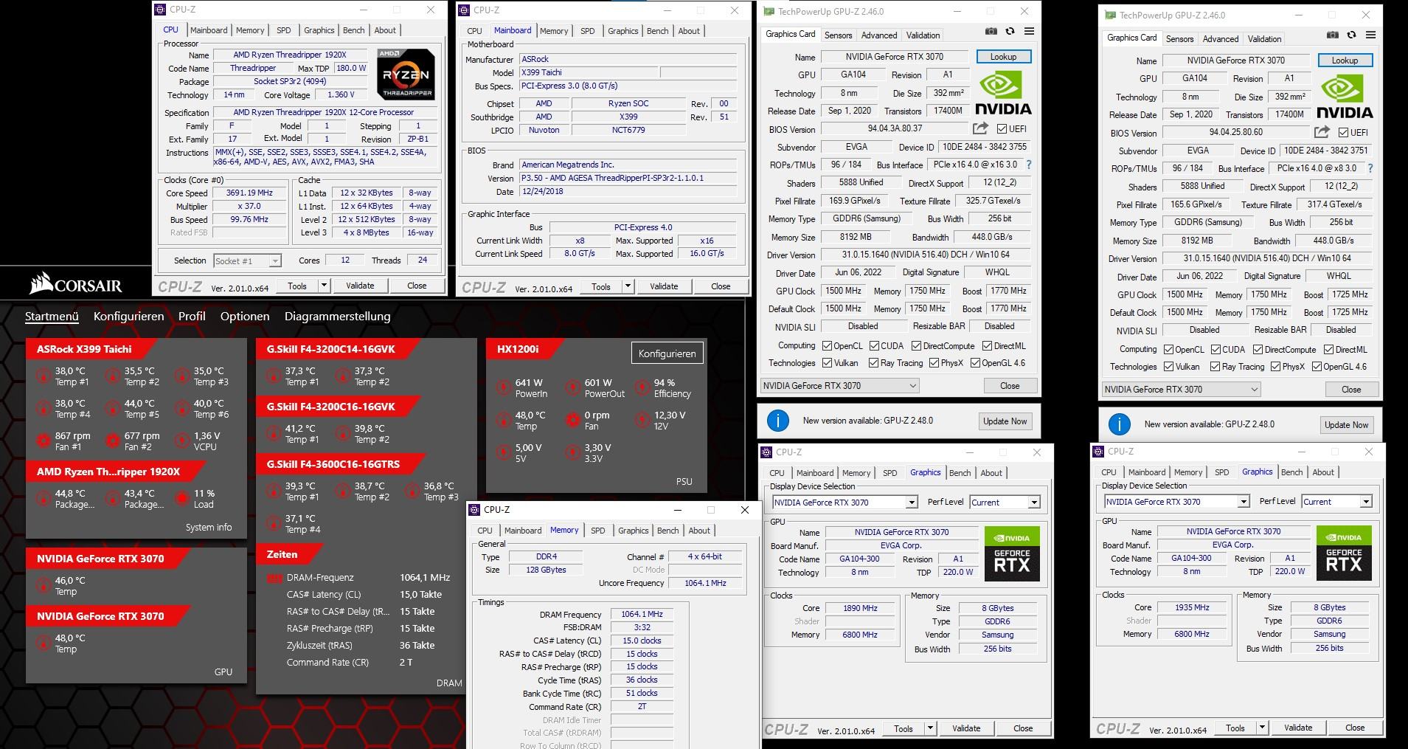
Task: Click Close button in left GPU-Z window
Action: tap(1010, 385)
